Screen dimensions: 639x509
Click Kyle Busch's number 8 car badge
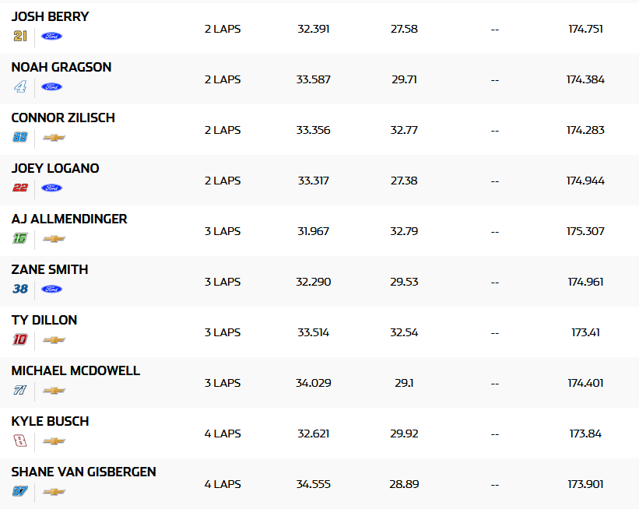click(x=20, y=441)
